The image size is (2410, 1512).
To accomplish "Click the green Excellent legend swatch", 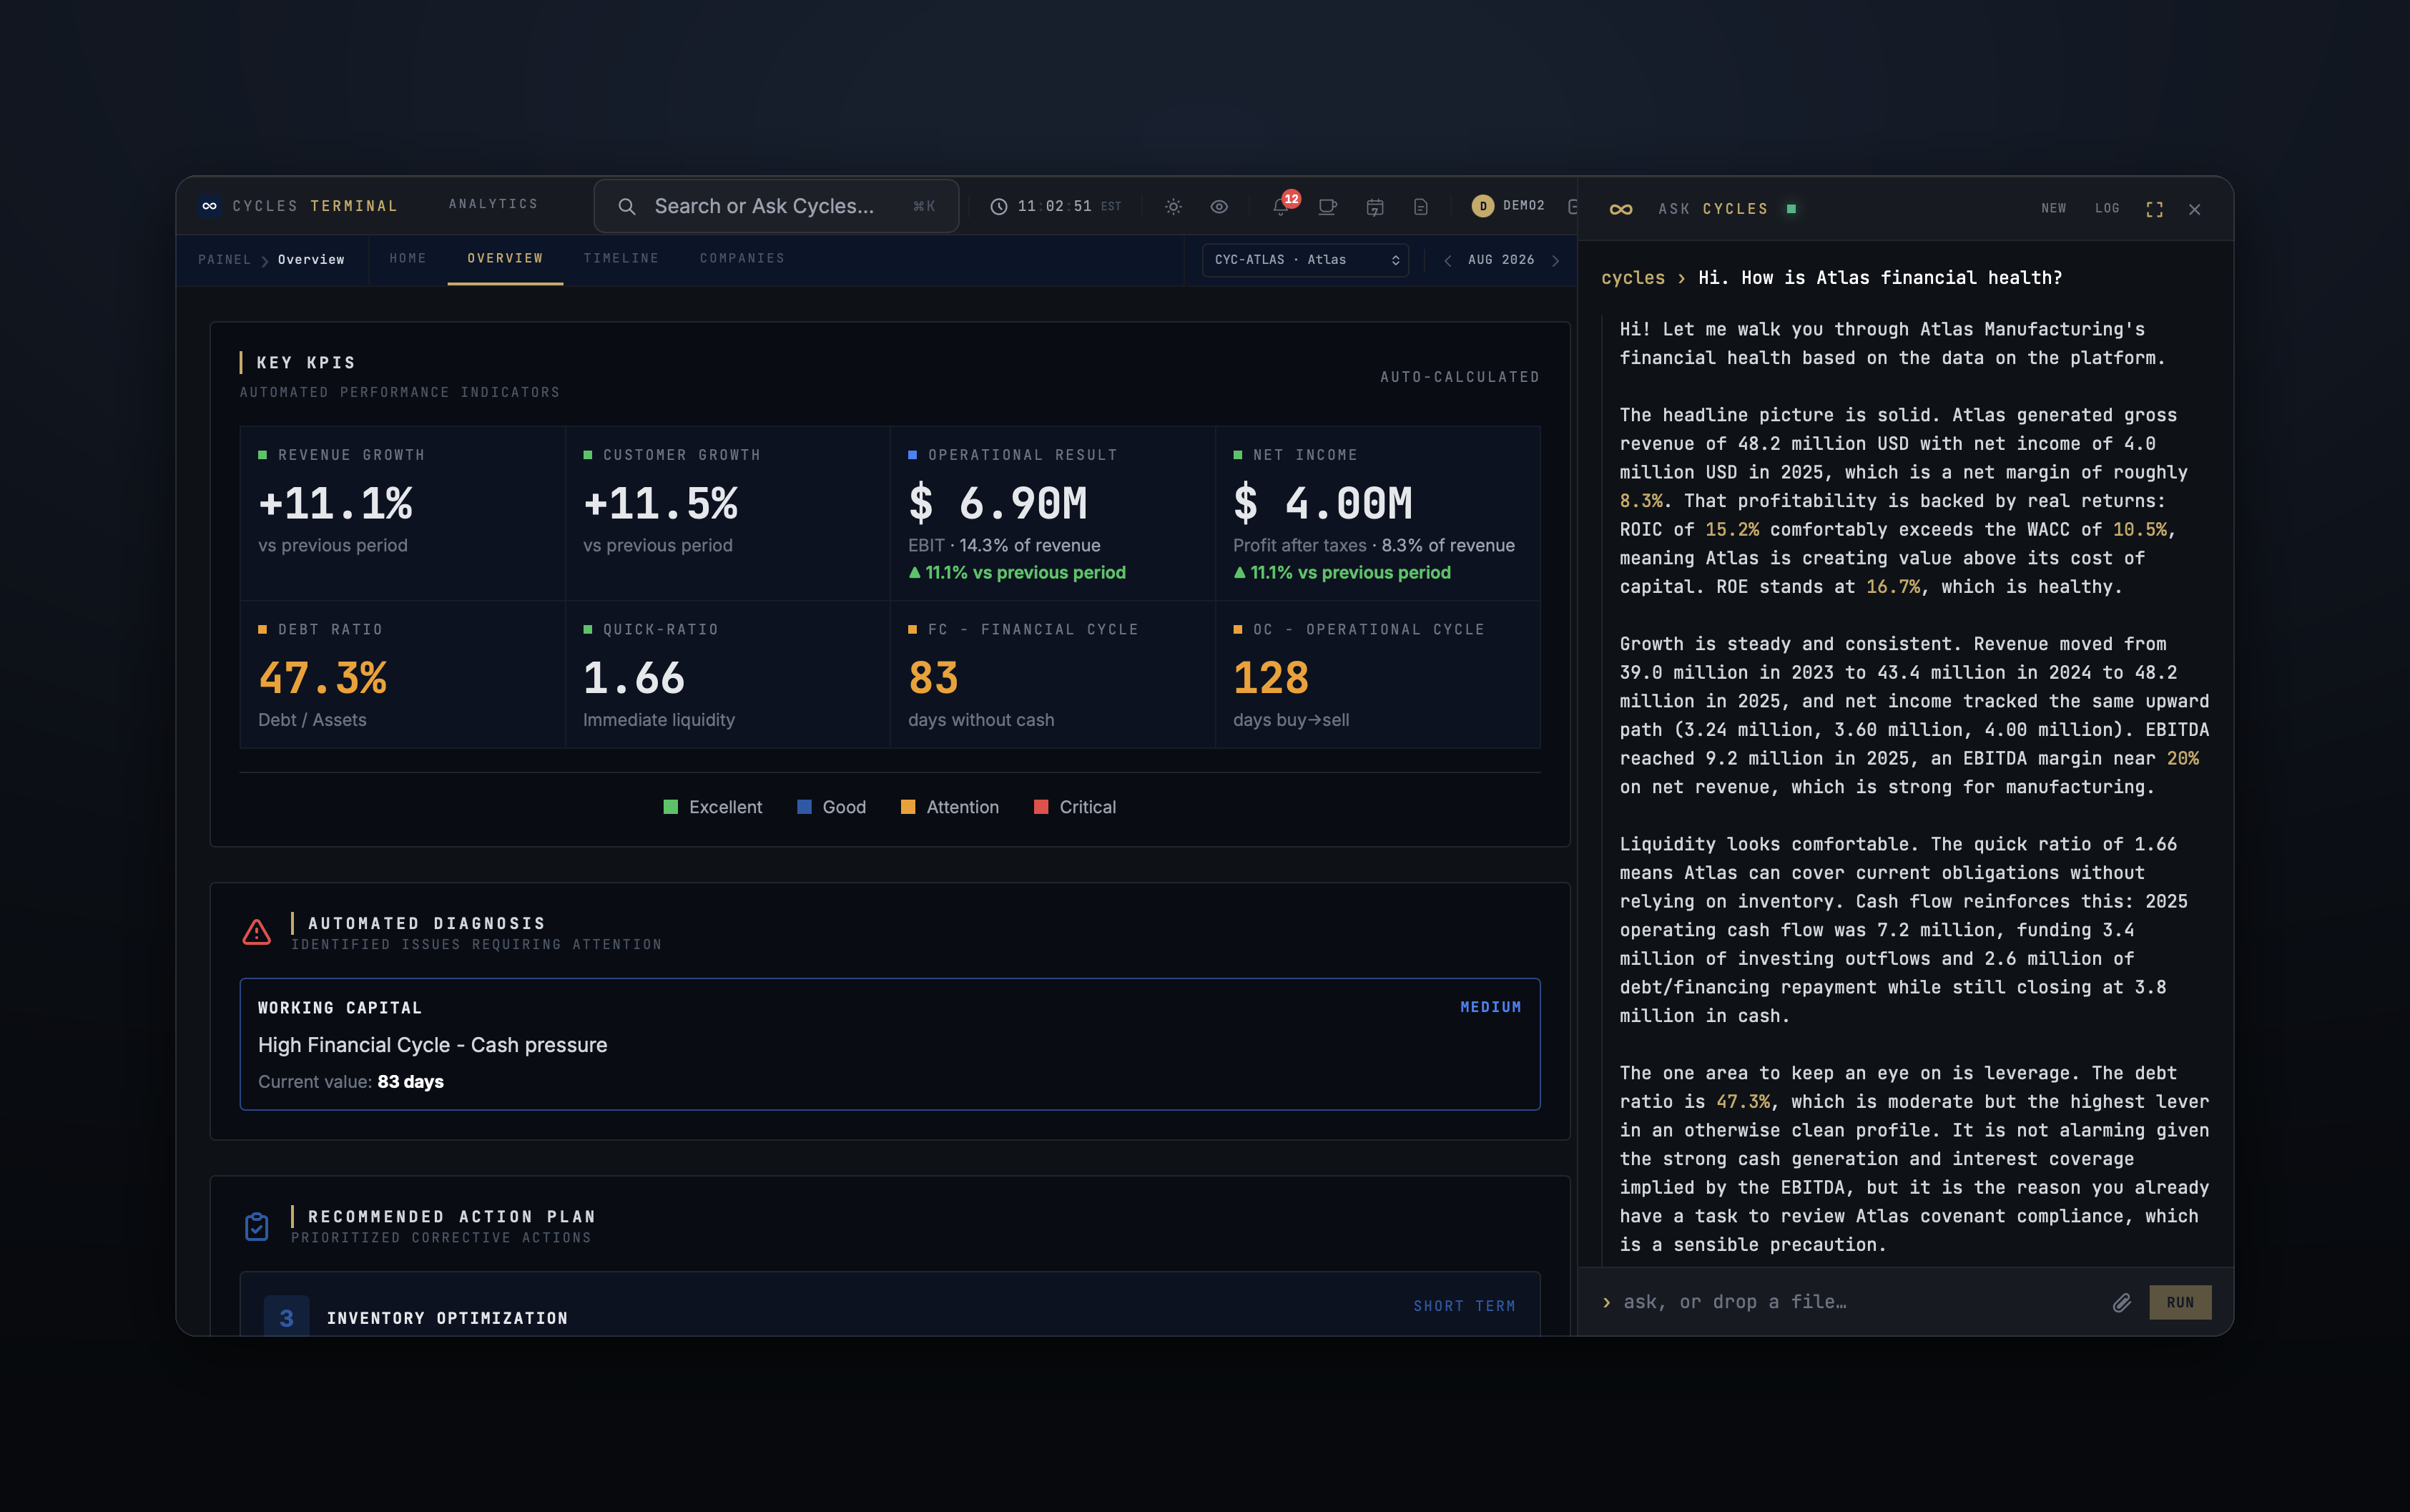I will coord(671,807).
